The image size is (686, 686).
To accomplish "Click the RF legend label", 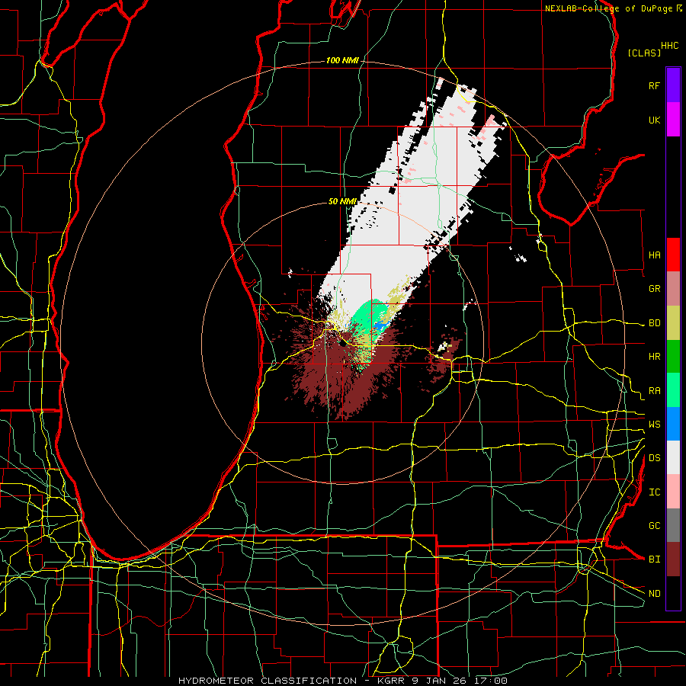I will (654, 85).
